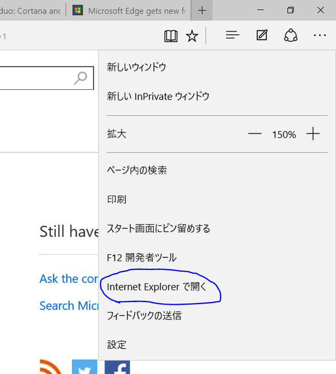
Task: Select 新しいウィンドウ menu item
Action: 136,67
